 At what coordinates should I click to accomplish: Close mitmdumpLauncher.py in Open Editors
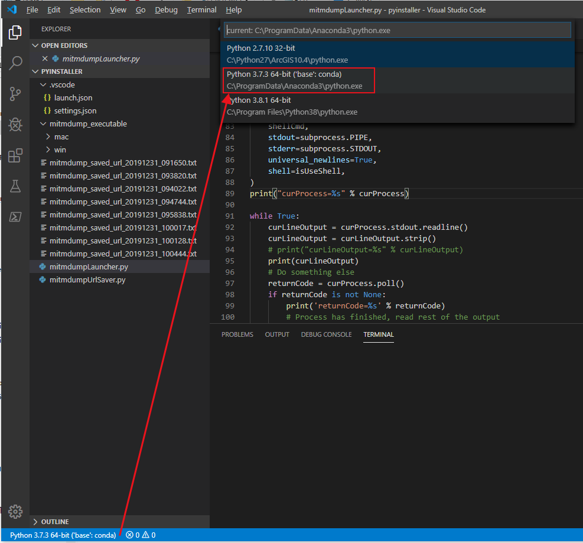(45, 58)
